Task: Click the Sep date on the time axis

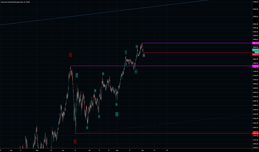Action: [x=143, y=150]
